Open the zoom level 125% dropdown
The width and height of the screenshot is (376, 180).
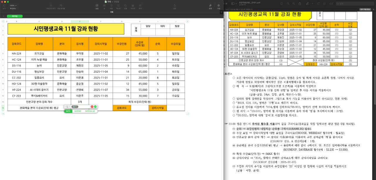click(x=13, y=6)
